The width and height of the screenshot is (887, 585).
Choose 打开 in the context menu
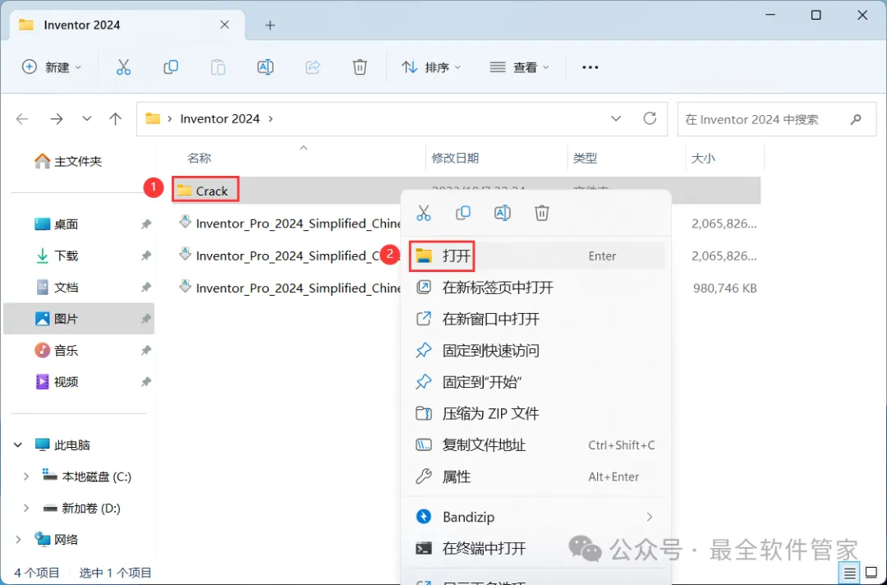pos(536,256)
